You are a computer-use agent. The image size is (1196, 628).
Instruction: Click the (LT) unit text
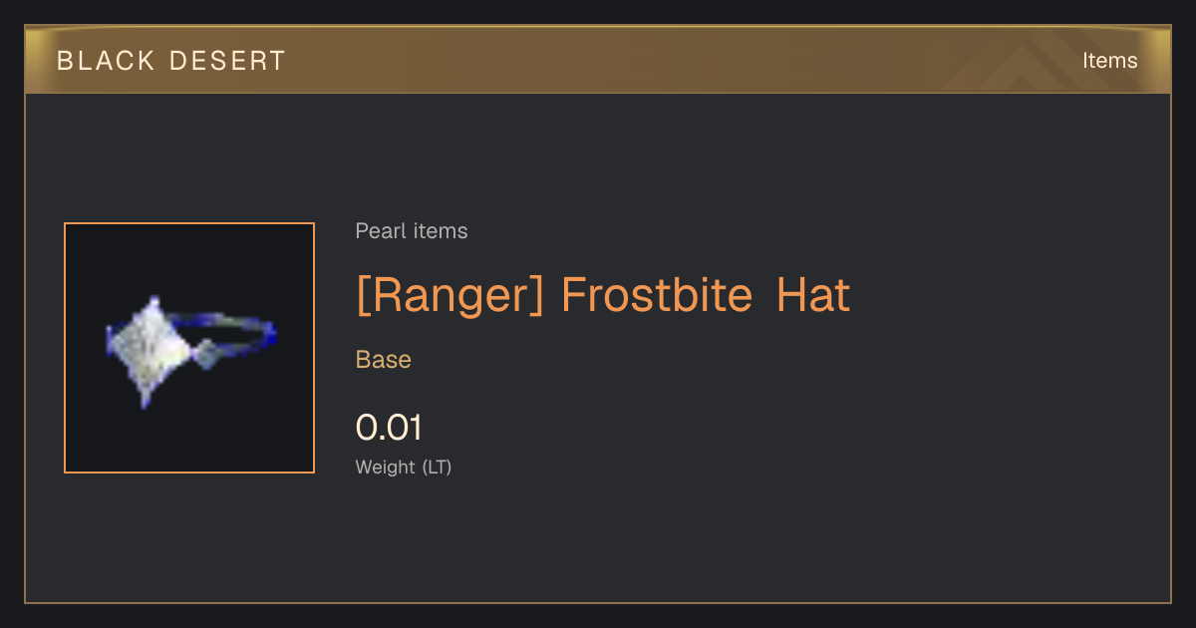(x=437, y=467)
